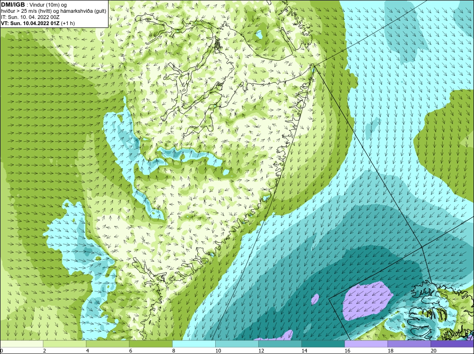
Task: Click the 'hviður > 25 m/s (hvítt)' caption line
Action: tap(54, 11)
